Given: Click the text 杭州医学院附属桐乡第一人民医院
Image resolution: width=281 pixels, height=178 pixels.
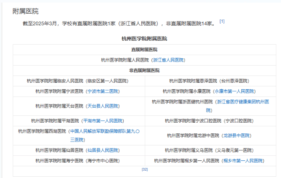Looking at the screenshot, I should pos(187,161).
